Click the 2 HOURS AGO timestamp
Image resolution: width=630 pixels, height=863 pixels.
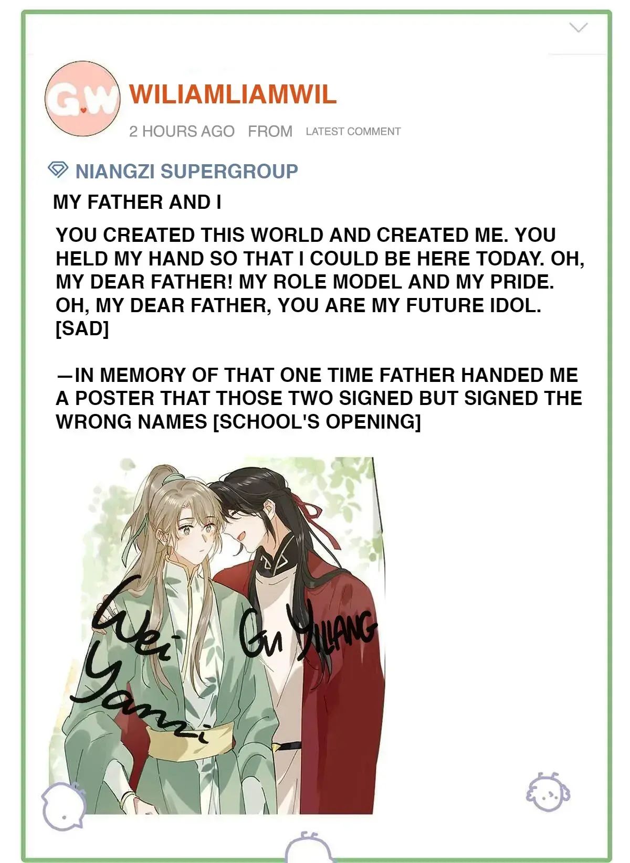click(182, 131)
